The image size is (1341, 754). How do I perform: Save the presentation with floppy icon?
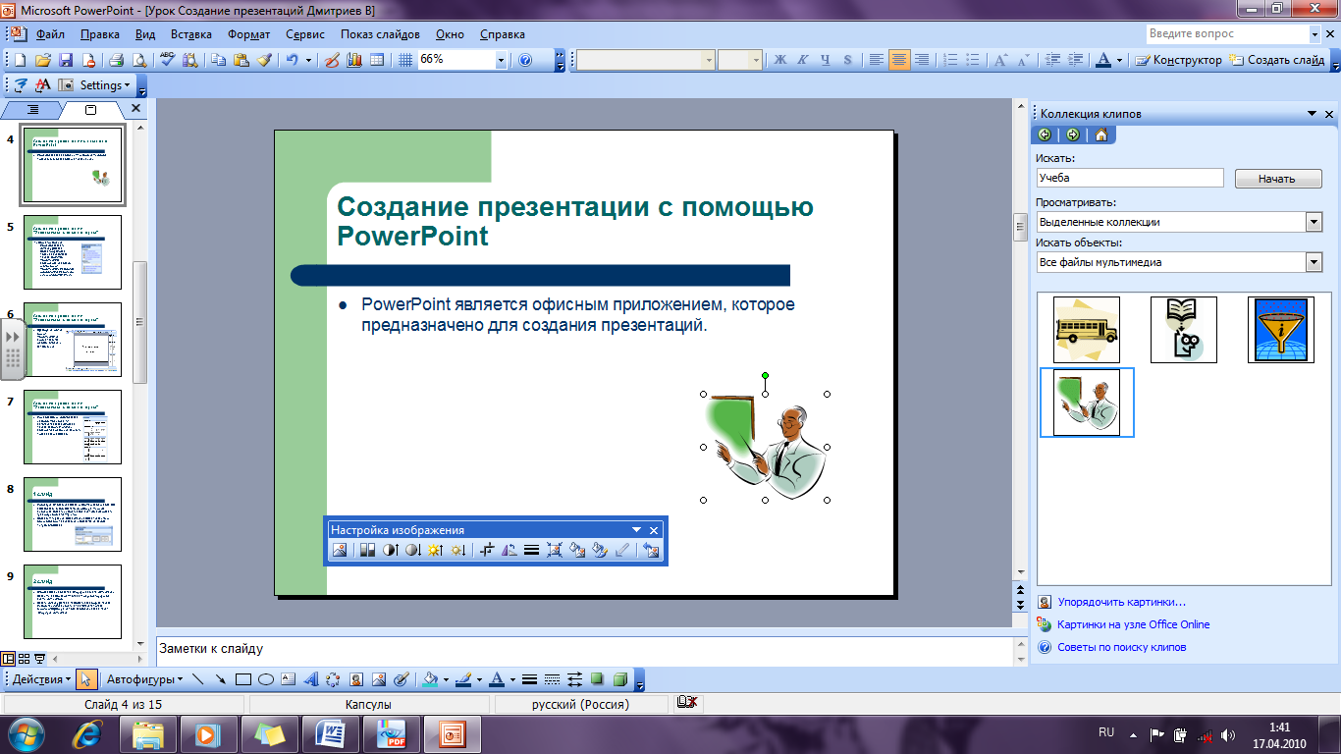[66, 60]
